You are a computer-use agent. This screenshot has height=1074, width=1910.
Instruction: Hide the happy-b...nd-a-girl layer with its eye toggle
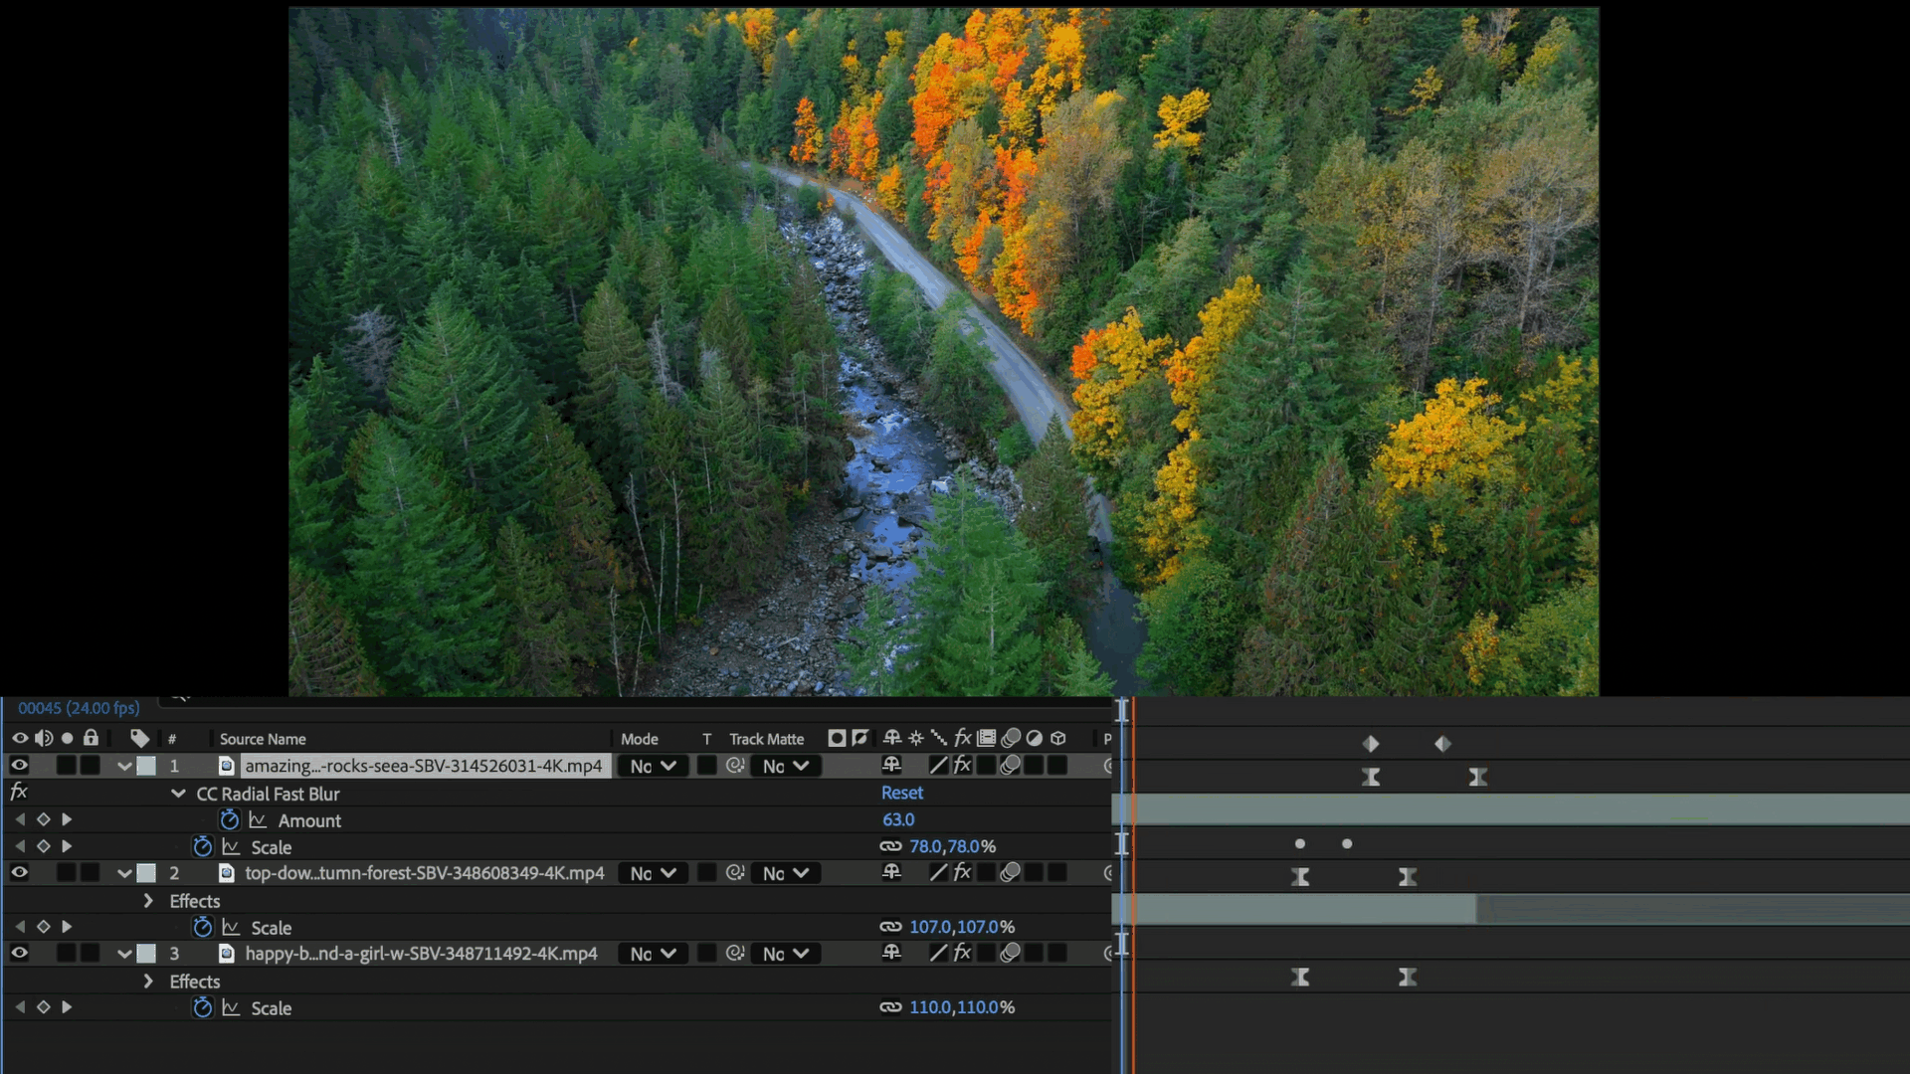[x=19, y=953]
